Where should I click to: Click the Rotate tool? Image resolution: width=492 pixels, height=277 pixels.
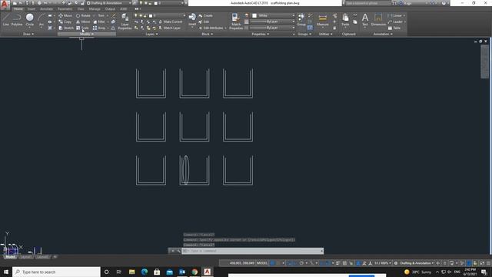(x=83, y=15)
